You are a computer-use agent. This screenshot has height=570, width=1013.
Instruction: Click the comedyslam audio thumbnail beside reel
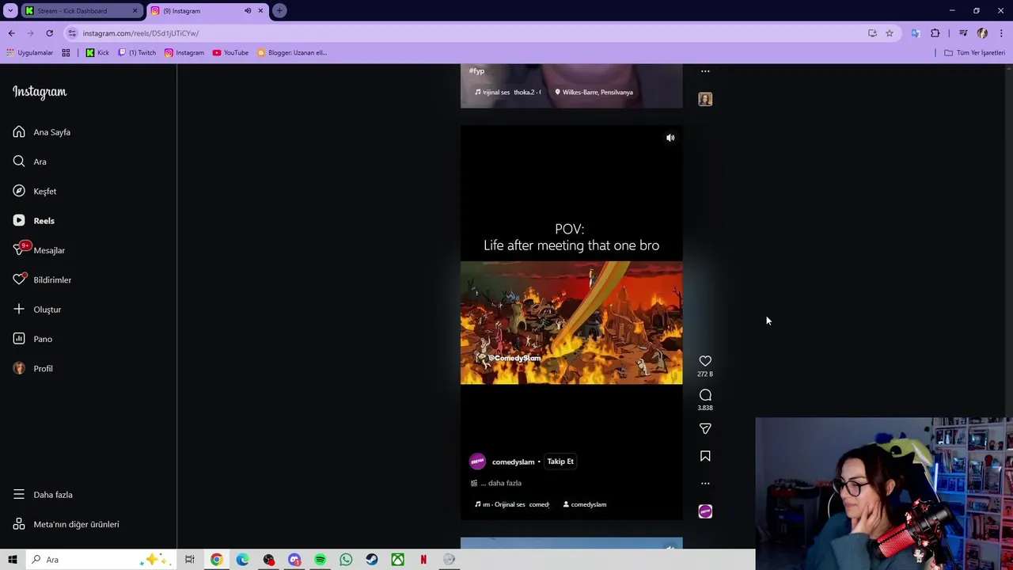click(705, 511)
